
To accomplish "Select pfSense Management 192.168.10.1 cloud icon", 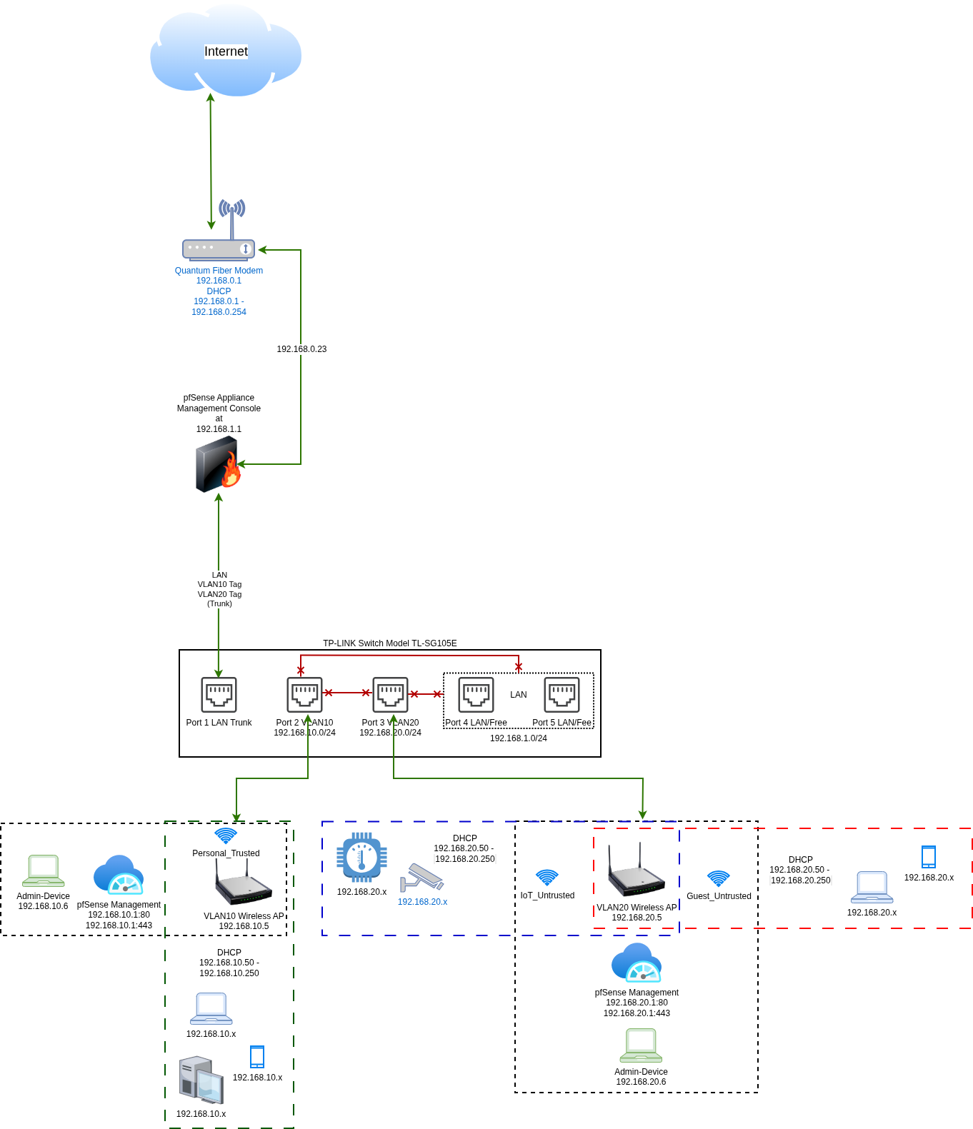I will (119, 875).
